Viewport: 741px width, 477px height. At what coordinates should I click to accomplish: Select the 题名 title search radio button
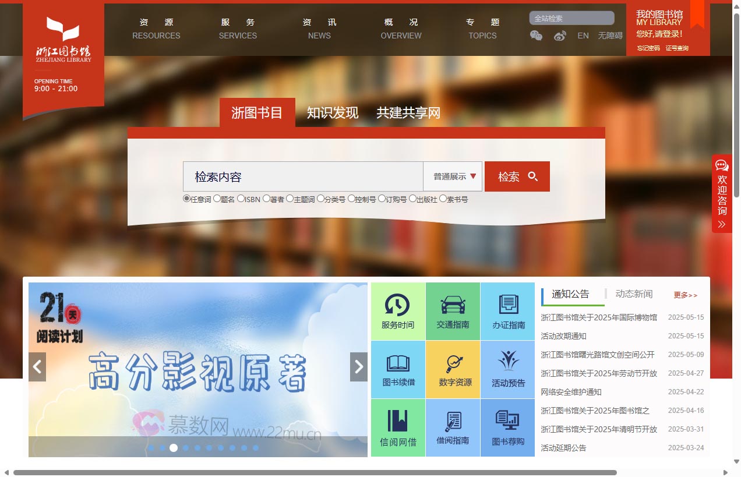click(x=218, y=199)
